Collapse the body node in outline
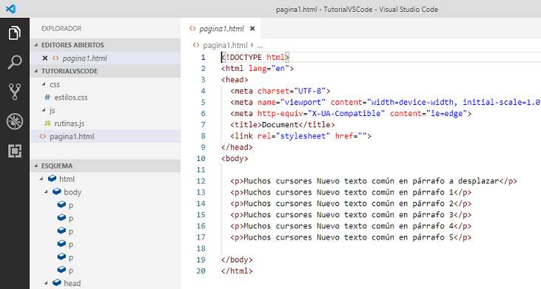 46,192
